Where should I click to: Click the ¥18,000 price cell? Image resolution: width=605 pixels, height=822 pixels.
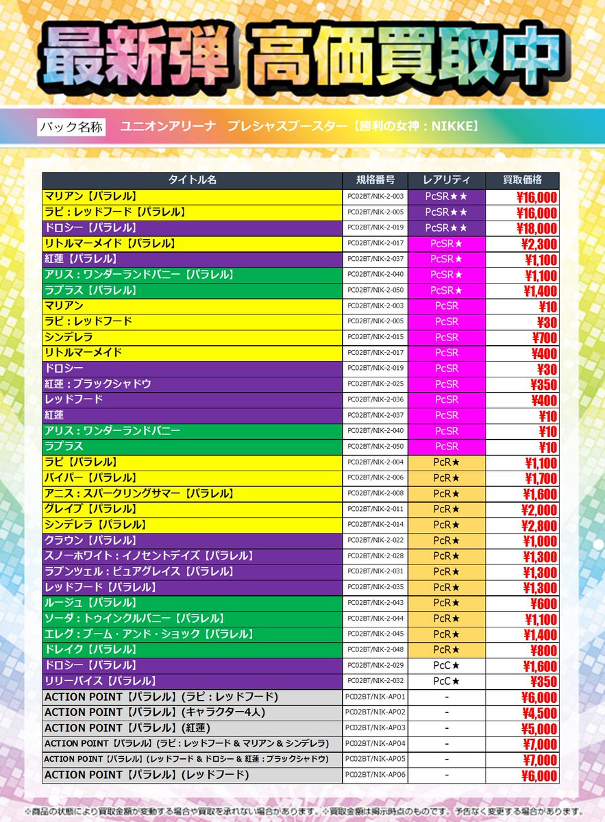click(x=523, y=228)
